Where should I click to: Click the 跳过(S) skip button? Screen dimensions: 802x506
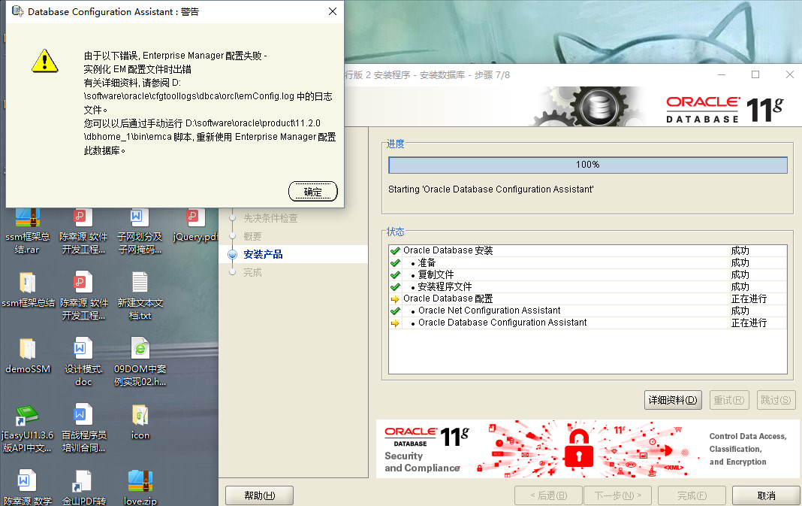click(x=776, y=400)
